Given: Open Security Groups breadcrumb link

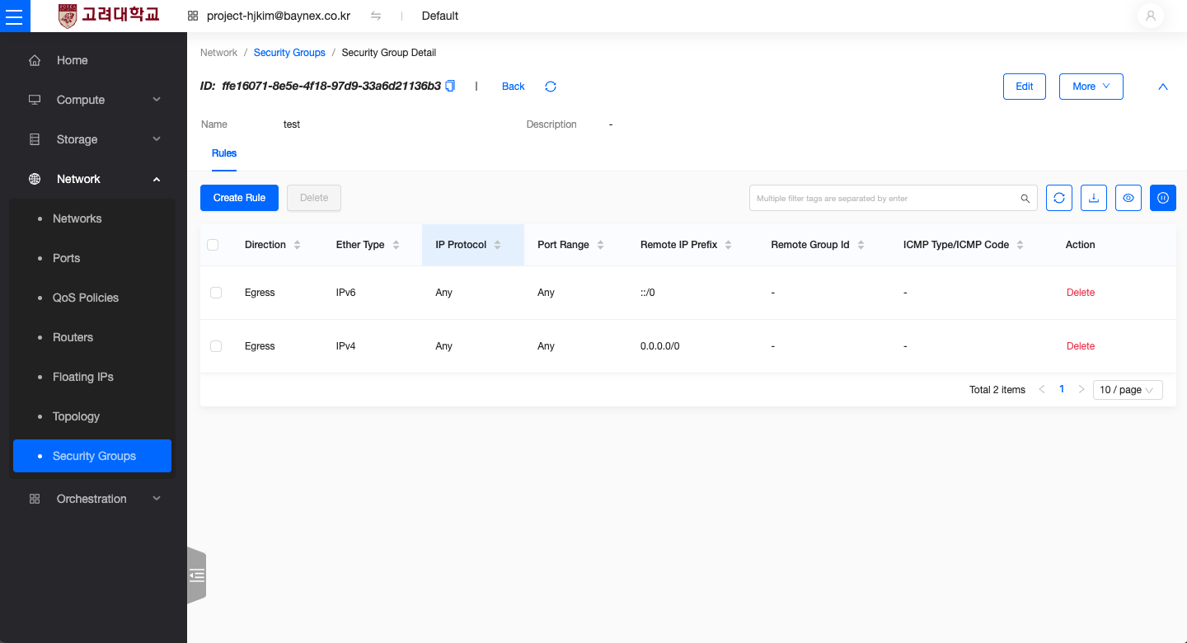Looking at the screenshot, I should click(x=289, y=53).
